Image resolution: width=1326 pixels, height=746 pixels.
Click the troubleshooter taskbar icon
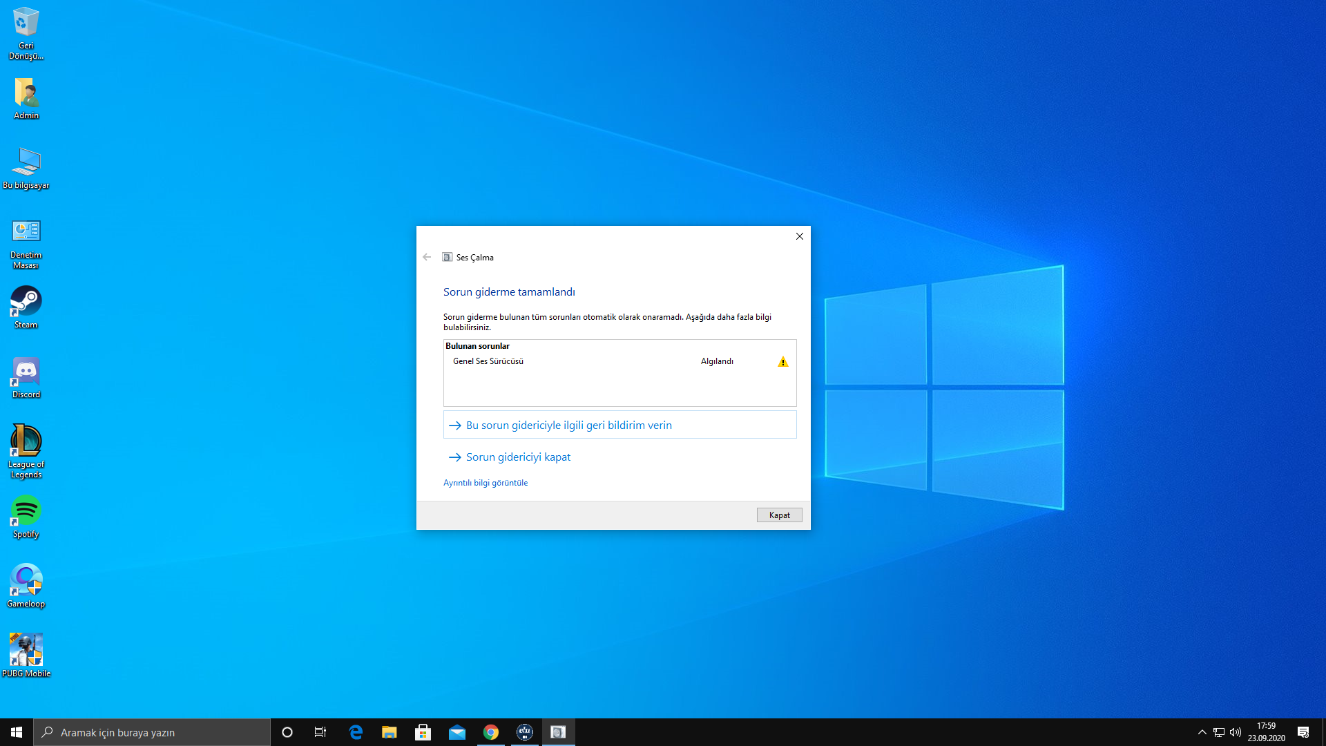coord(558,732)
